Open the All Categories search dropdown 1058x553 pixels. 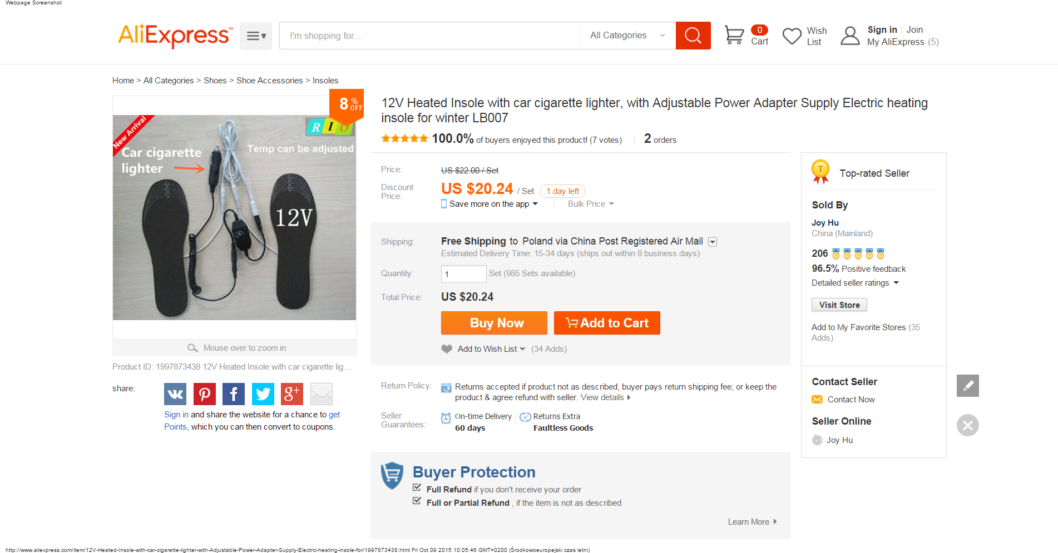627,36
